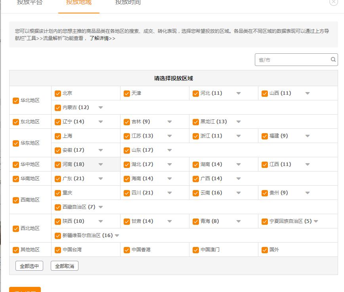Viewport: 344px width, 292px height.
Task: Expand the 广东 city dropdown
Action: click(x=101, y=179)
